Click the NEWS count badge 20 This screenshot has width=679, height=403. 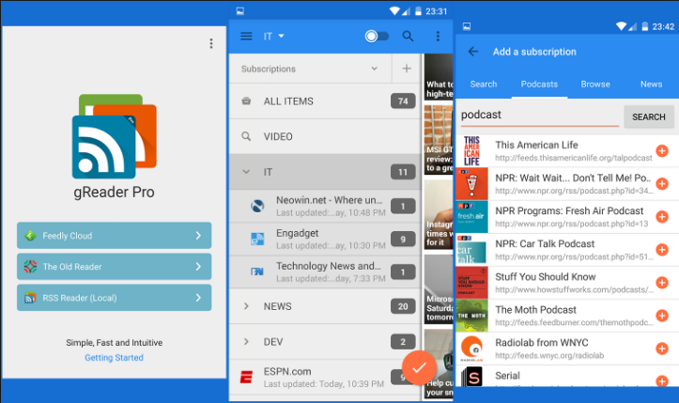click(x=403, y=306)
